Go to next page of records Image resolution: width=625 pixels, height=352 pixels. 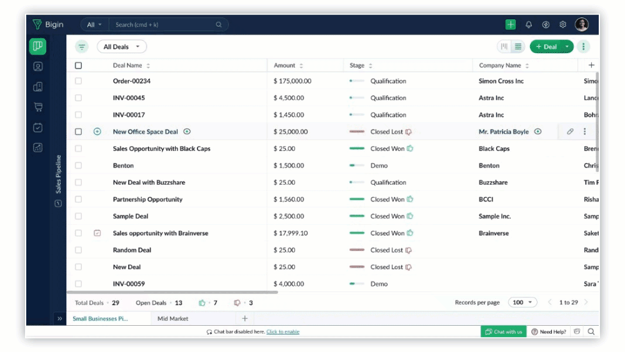[x=586, y=302]
